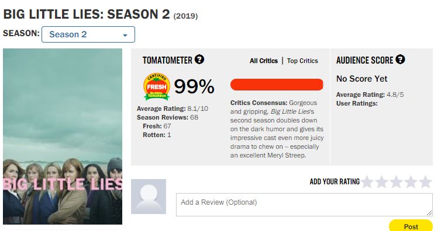
Task: Click the Certified Fresh badge icon
Action: pos(157,86)
